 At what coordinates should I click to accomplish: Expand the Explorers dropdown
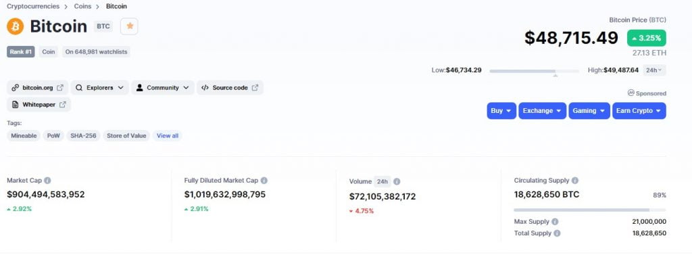[x=100, y=87]
